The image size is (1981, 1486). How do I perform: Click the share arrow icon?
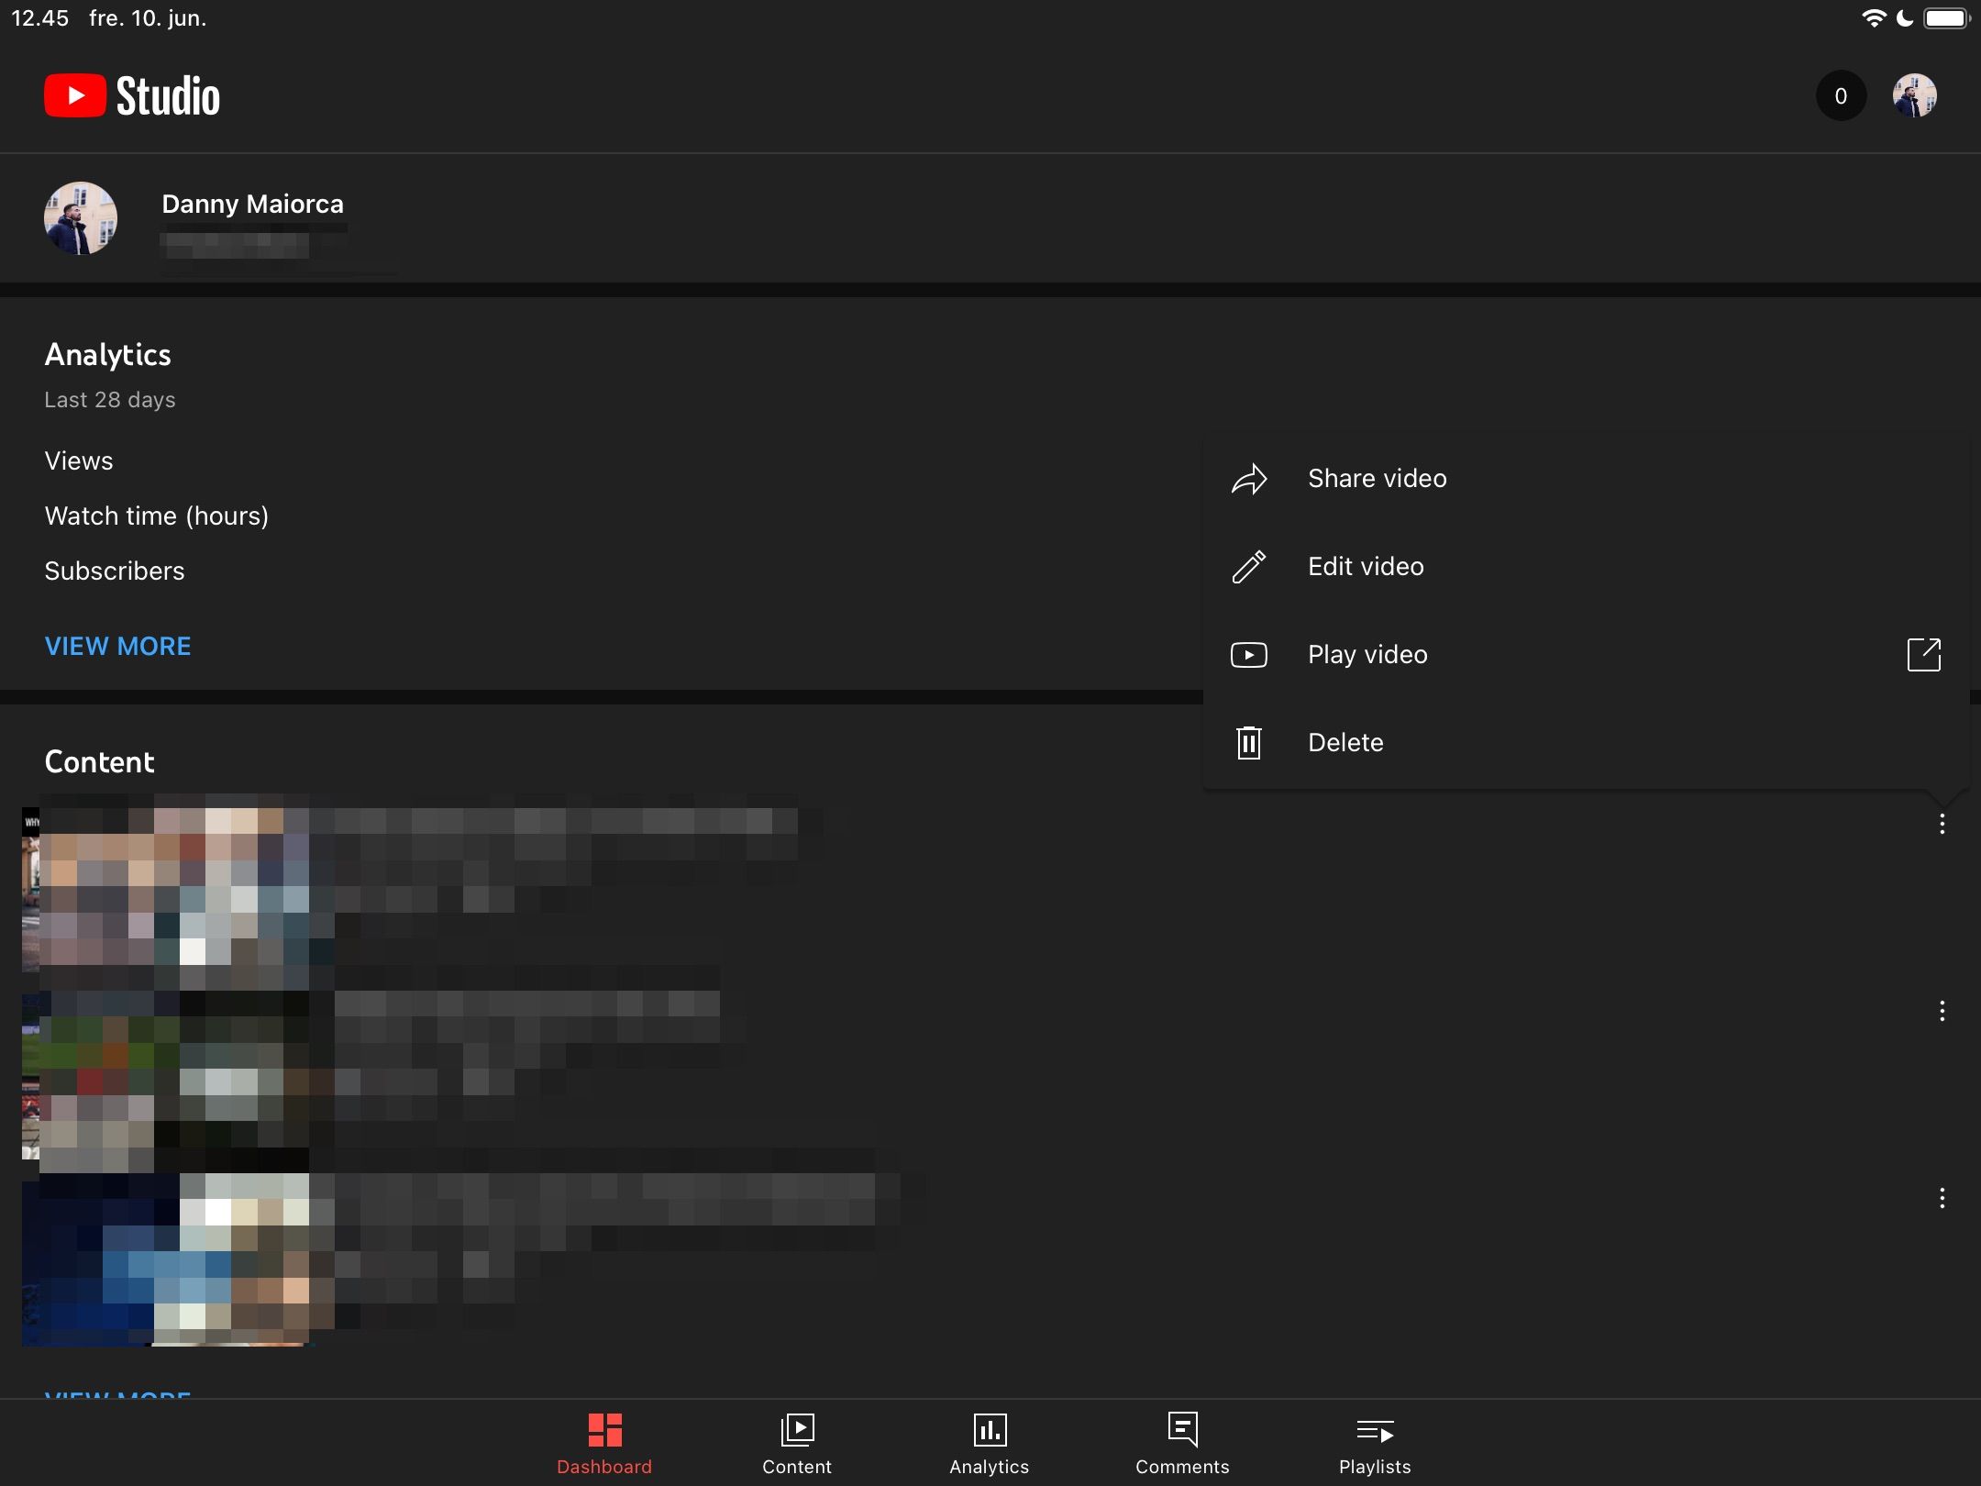click(1249, 479)
